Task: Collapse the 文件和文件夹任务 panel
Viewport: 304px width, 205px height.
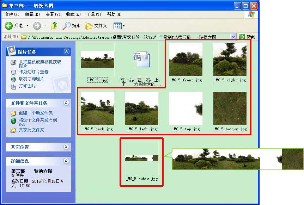Action: [66, 103]
